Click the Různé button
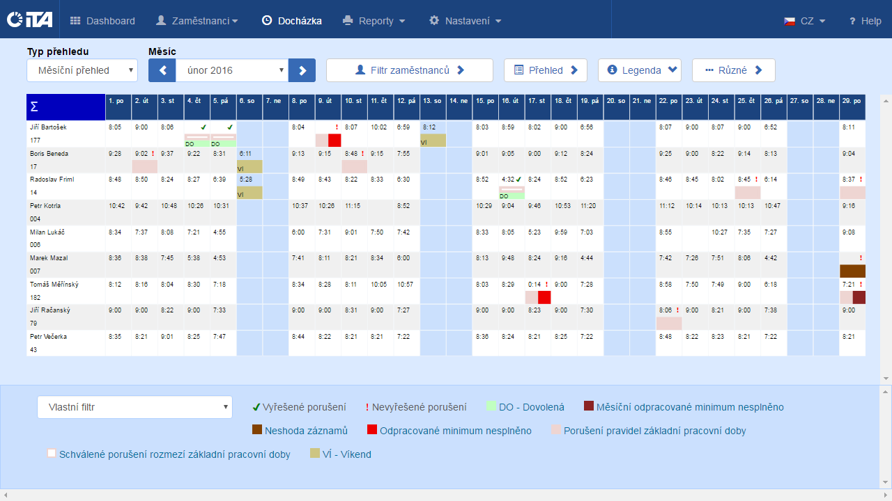 click(x=733, y=70)
